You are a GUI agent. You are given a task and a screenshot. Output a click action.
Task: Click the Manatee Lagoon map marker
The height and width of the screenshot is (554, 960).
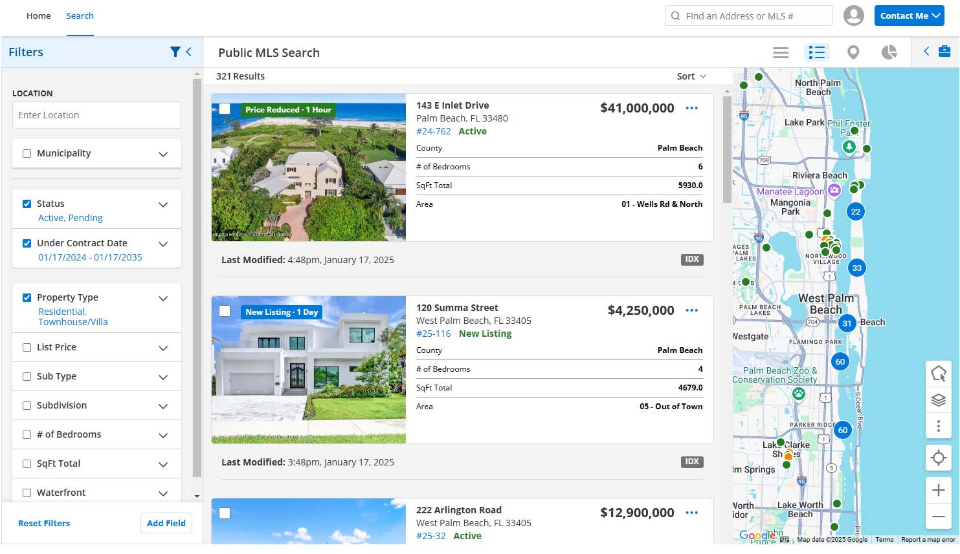pyautogui.click(x=834, y=190)
